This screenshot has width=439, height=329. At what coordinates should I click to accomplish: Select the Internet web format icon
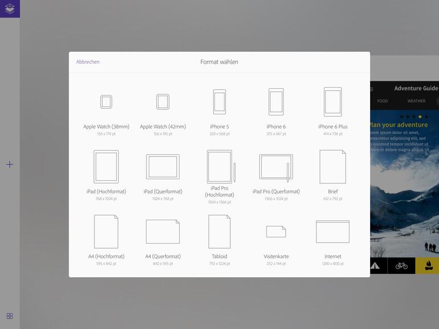click(332, 232)
